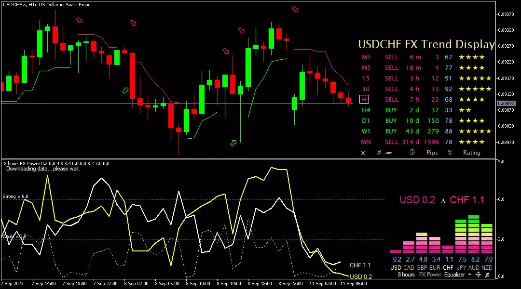
Task: Toggle the Trend Display sound alert note icon
Action: (379, 153)
